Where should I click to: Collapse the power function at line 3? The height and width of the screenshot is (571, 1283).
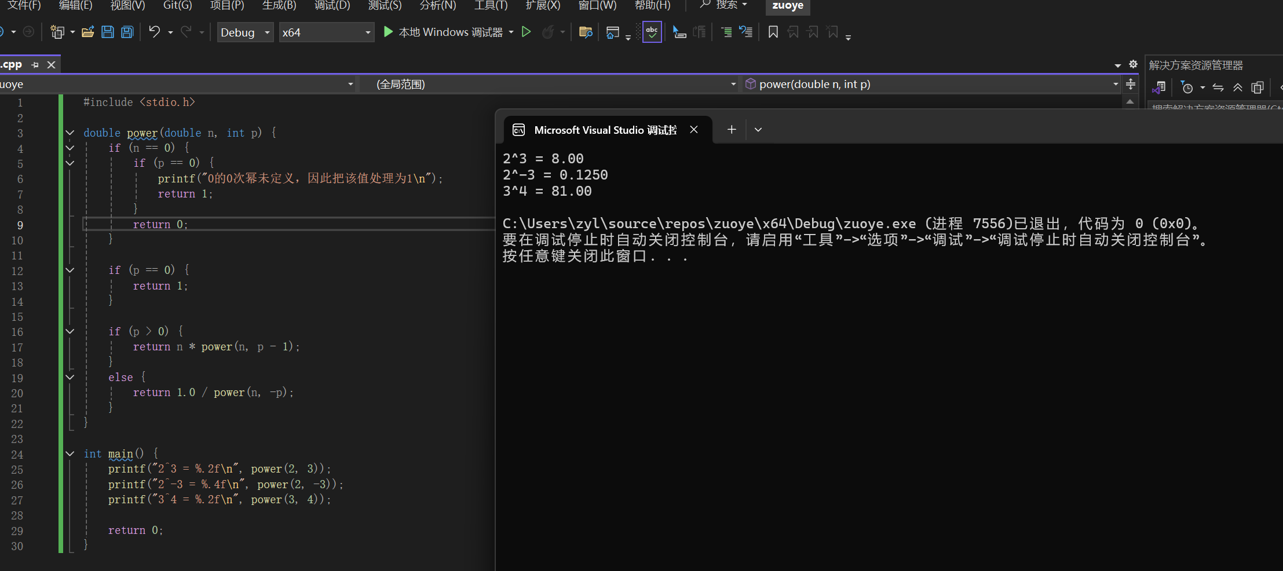[70, 133]
